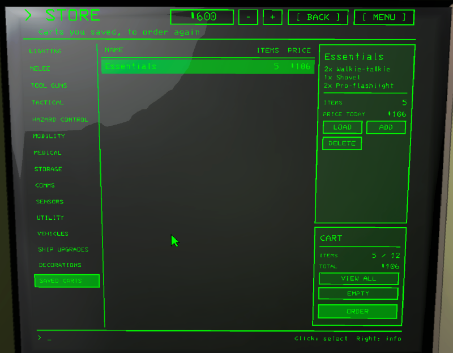
Task: Click the minus button beside credits
Action: pyautogui.click(x=248, y=17)
